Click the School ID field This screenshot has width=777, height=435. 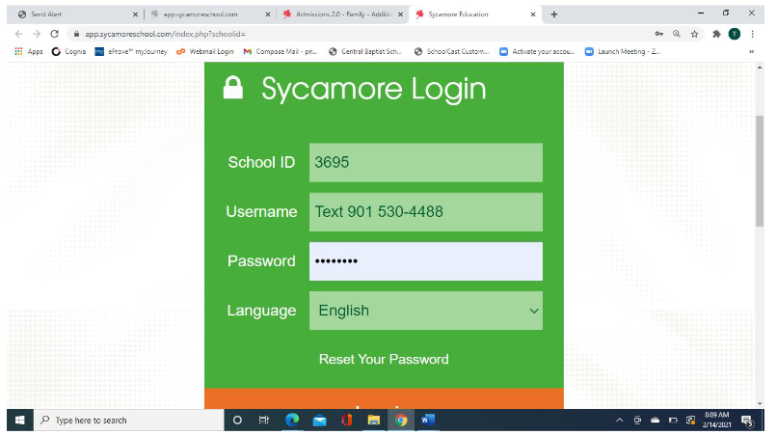426,162
